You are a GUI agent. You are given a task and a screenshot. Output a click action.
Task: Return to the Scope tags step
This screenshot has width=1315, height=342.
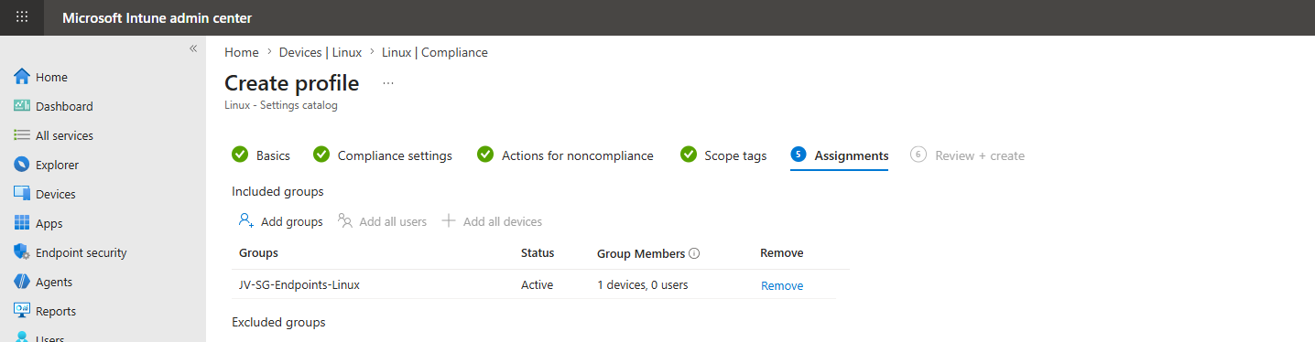click(735, 155)
